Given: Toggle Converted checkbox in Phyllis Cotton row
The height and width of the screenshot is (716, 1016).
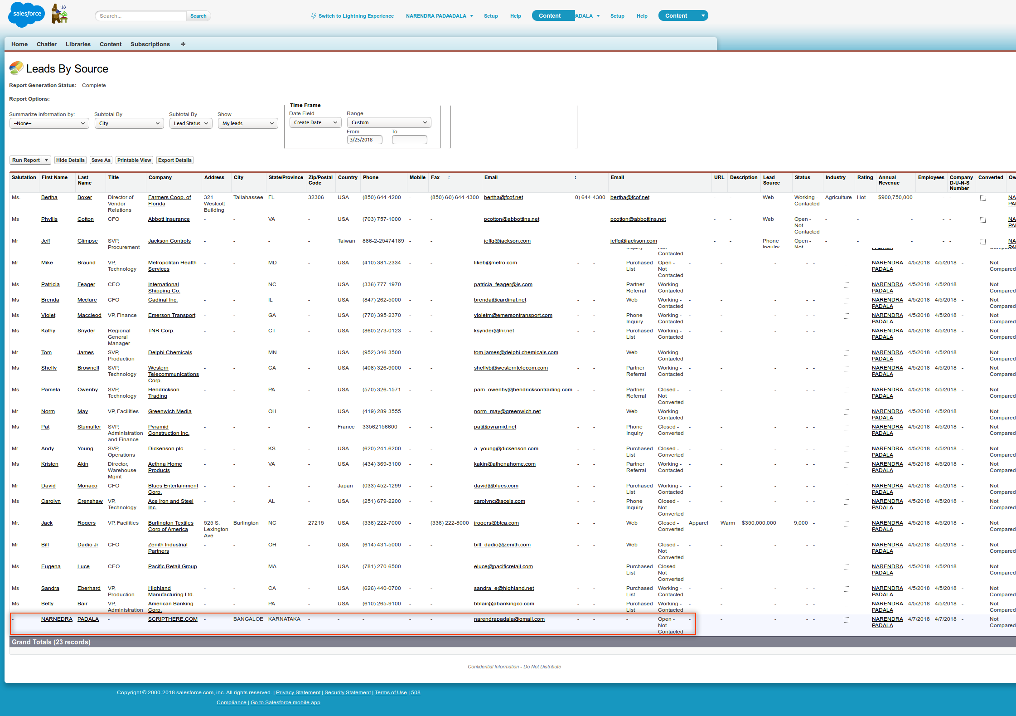Looking at the screenshot, I should (982, 220).
